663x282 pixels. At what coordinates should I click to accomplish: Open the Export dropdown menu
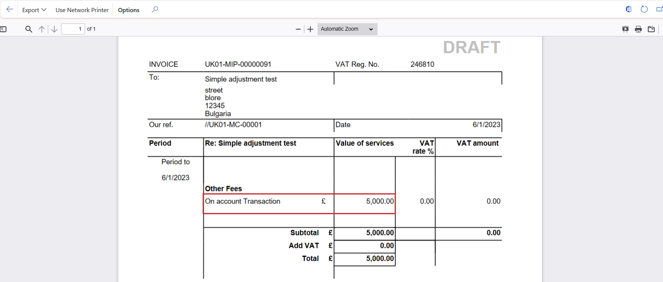click(x=34, y=10)
